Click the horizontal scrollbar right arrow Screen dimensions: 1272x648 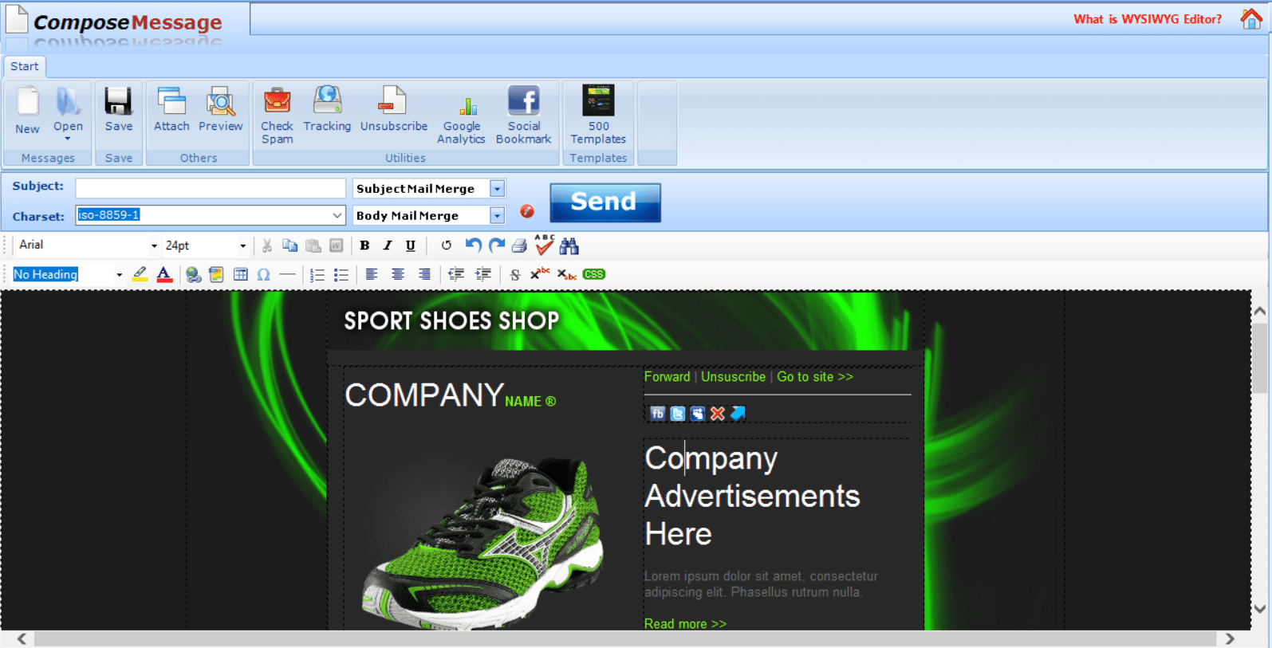click(x=1230, y=639)
